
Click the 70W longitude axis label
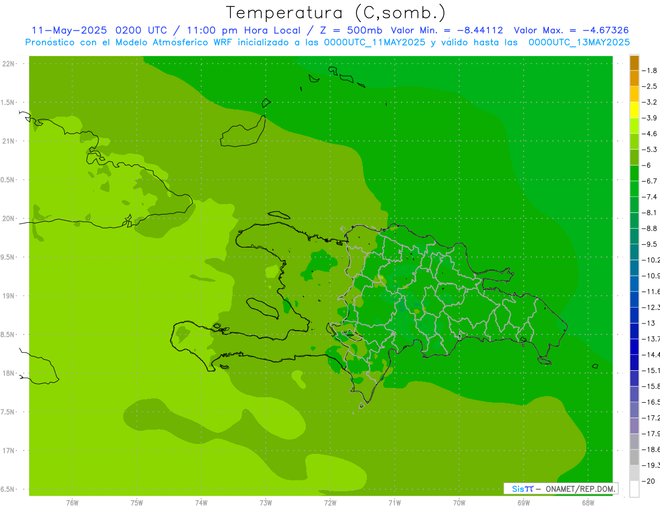(x=459, y=503)
